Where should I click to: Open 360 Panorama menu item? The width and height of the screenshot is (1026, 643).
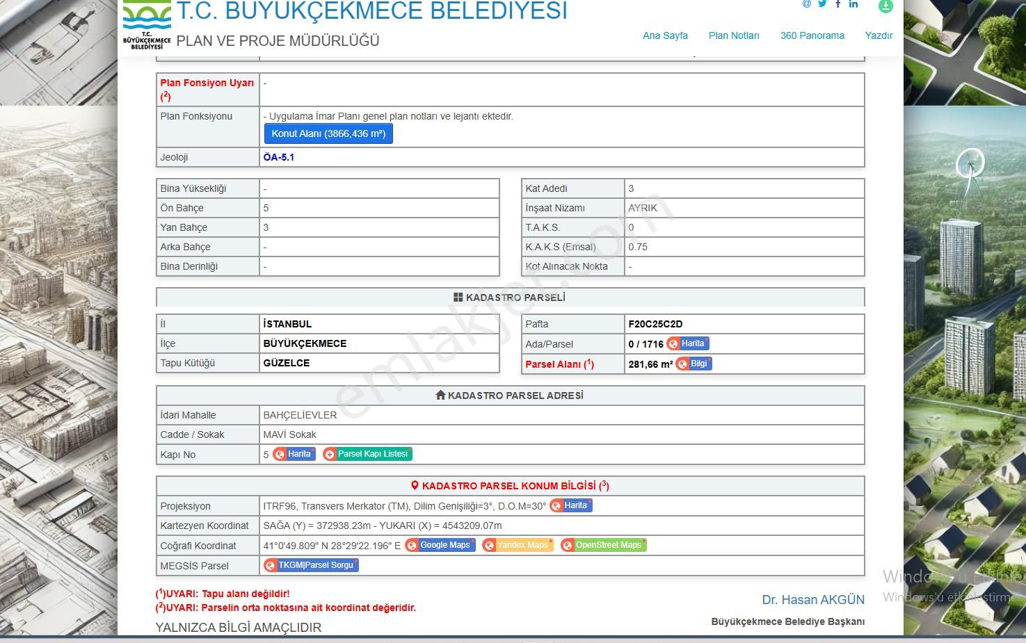812,35
